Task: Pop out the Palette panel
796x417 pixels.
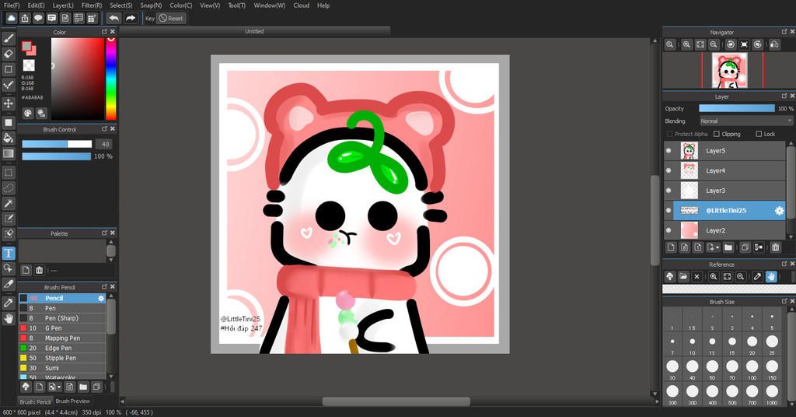Action: coord(105,233)
